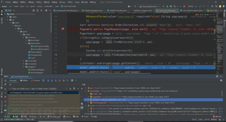
Task: Open Project panel settings gear
Action: tap(46, 10)
